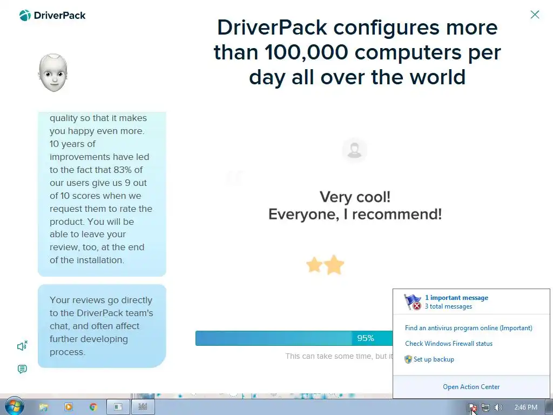Open 'Find an antivirus program online' link
Viewport: 553px width, 415px height.
point(468,328)
